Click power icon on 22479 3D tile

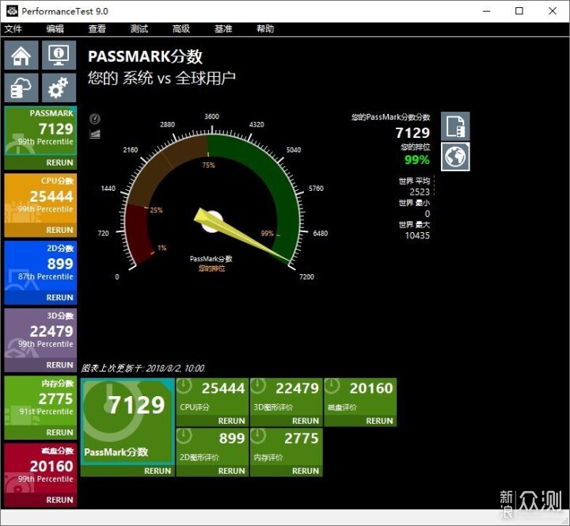click(258, 386)
